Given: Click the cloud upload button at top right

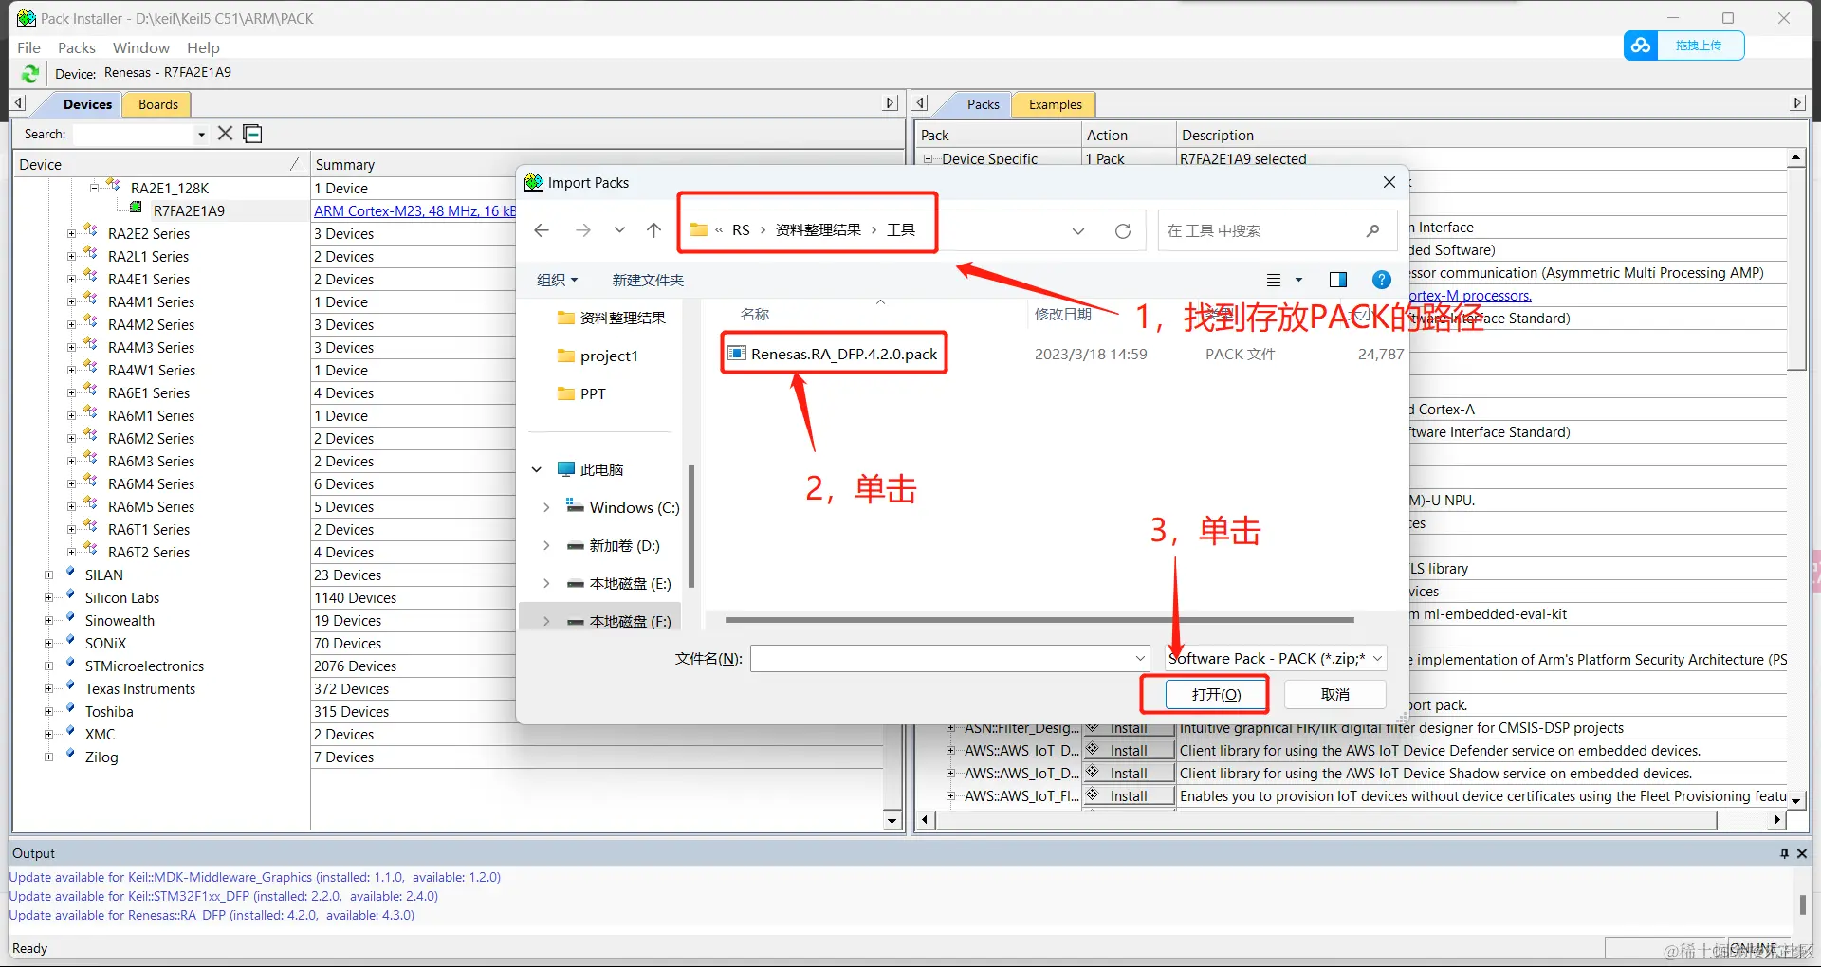Looking at the screenshot, I should point(1683,46).
